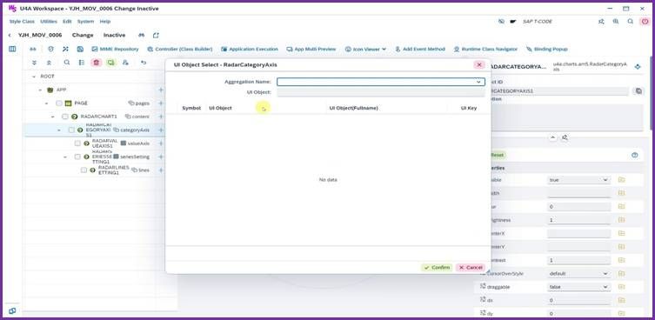This screenshot has width=655, height=320.
Task: Check the RADARCHART1 node checkbox
Action: (64, 117)
